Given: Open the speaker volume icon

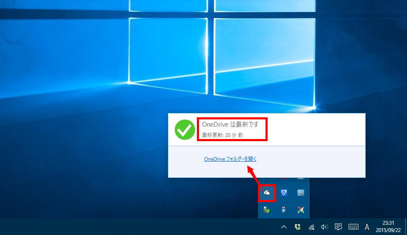Looking at the screenshot, I should [x=324, y=227].
